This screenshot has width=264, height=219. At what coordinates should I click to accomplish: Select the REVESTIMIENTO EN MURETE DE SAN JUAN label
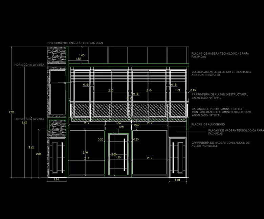tap(74, 43)
